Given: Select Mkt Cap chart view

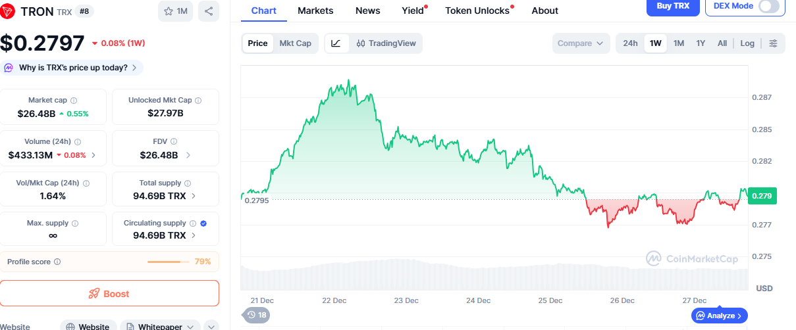Looking at the screenshot, I should (x=295, y=43).
